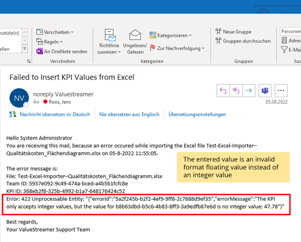Click in the Personen search field
The image size is (301, 242).
coord(291,32)
